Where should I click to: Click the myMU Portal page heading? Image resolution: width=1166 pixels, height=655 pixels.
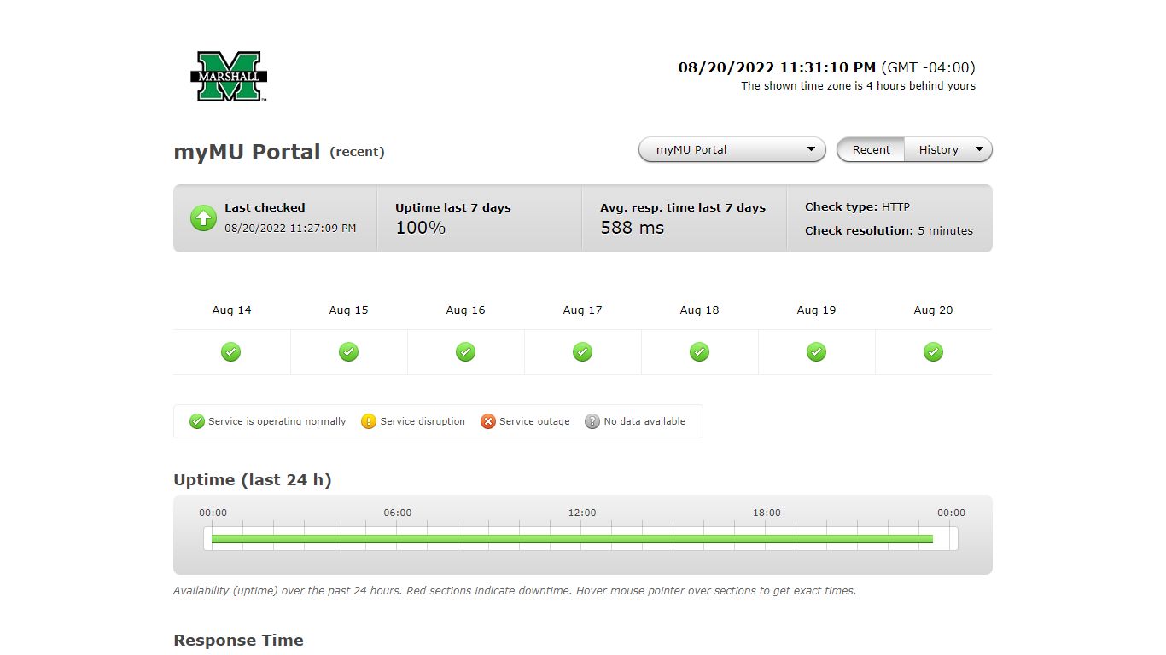coord(247,152)
